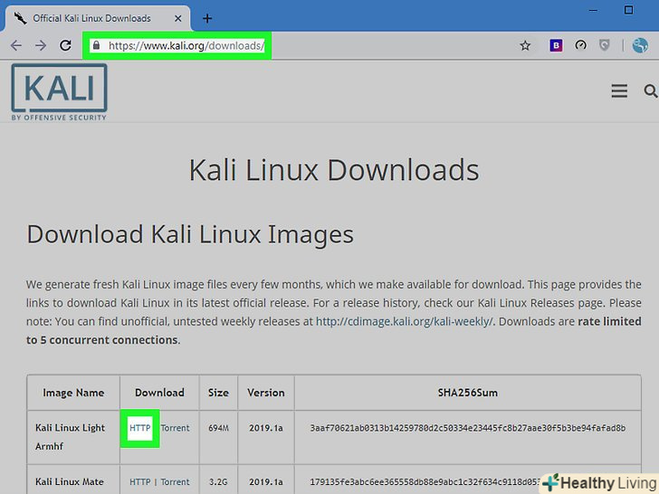This screenshot has height=494, width=659.
Task: Maximize the browser window
Action: click(x=629, y=10)
